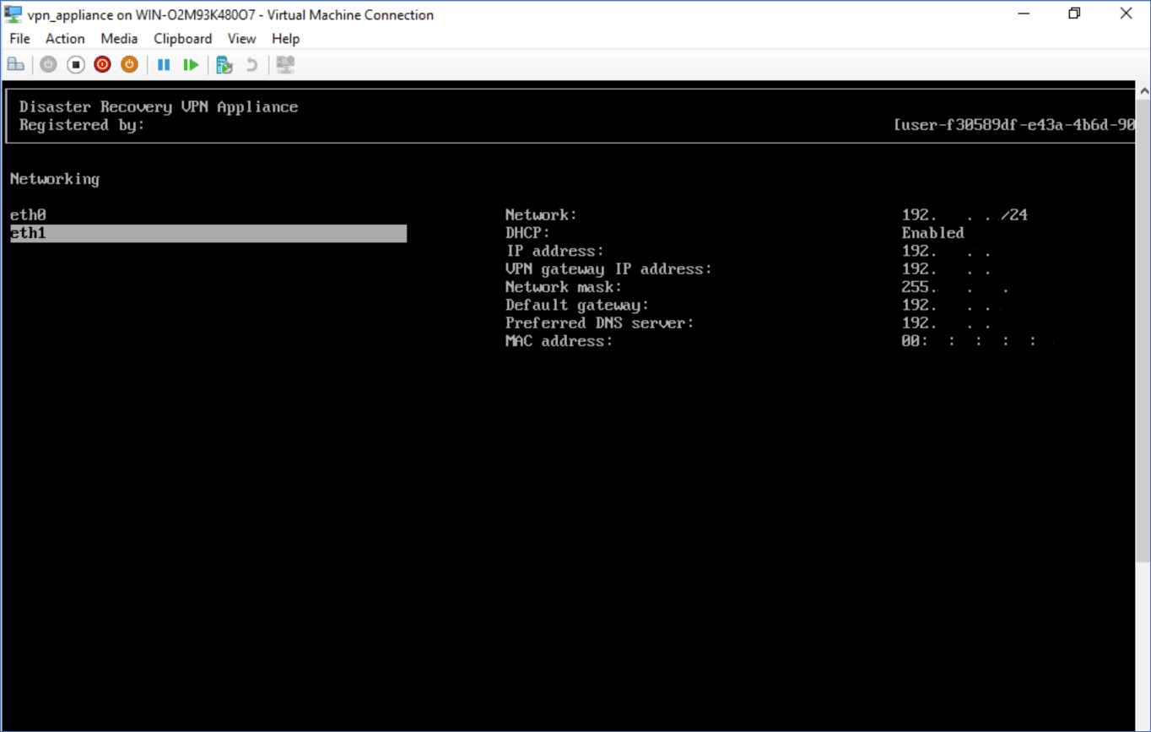Image resolution: width=1151 pixels, height=732 pixels.
Task: Open the Help menu
Action: [x=285, y=38]
